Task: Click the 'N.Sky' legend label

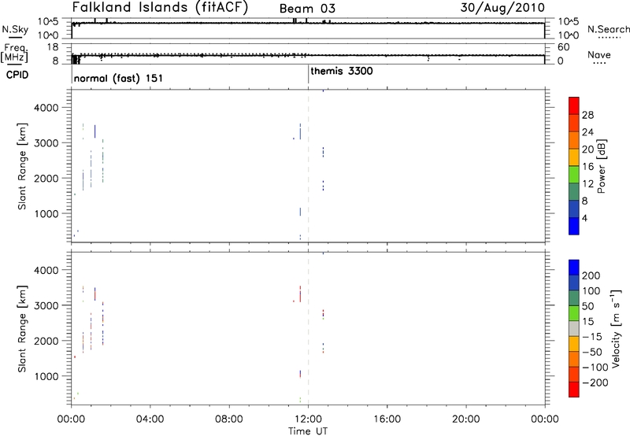Action: 15,29
